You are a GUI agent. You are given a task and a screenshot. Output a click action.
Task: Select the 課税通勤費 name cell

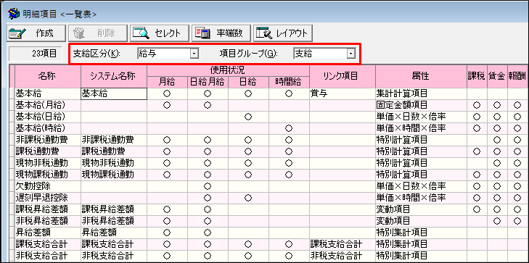48,151
